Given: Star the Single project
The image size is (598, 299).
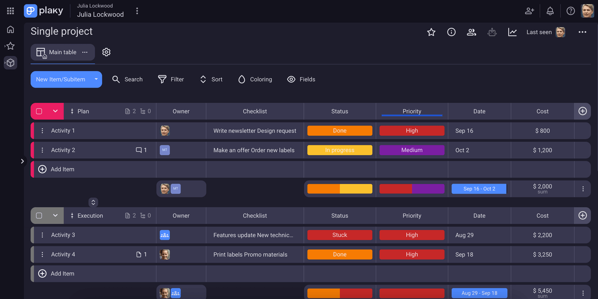Looking at the screenshot, I should click(431, 32).
